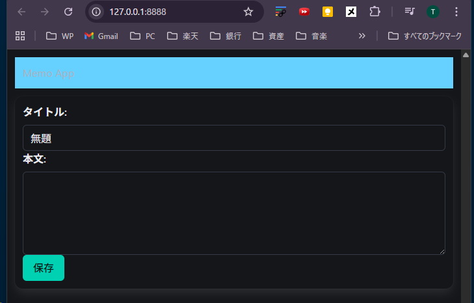Screen dimensions: 474x303
Task: Bookmark this page with the star icon
Action: 248,12
